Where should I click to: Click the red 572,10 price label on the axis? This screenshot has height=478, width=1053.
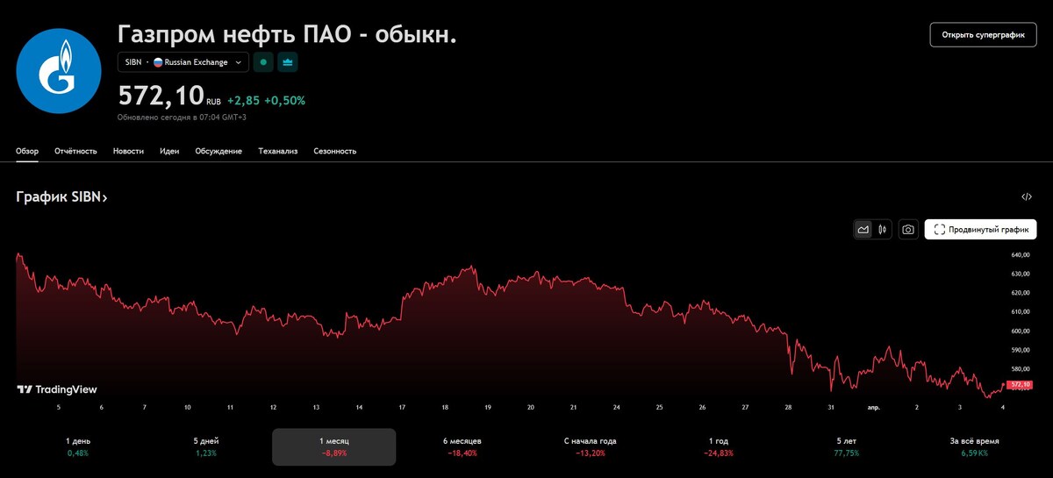1020,384
